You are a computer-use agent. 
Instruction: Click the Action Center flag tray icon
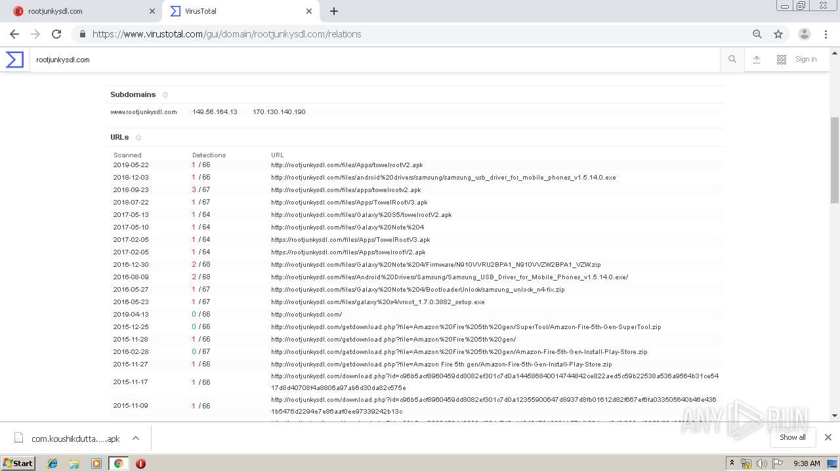pyautogui.click(x=778, y=463)
